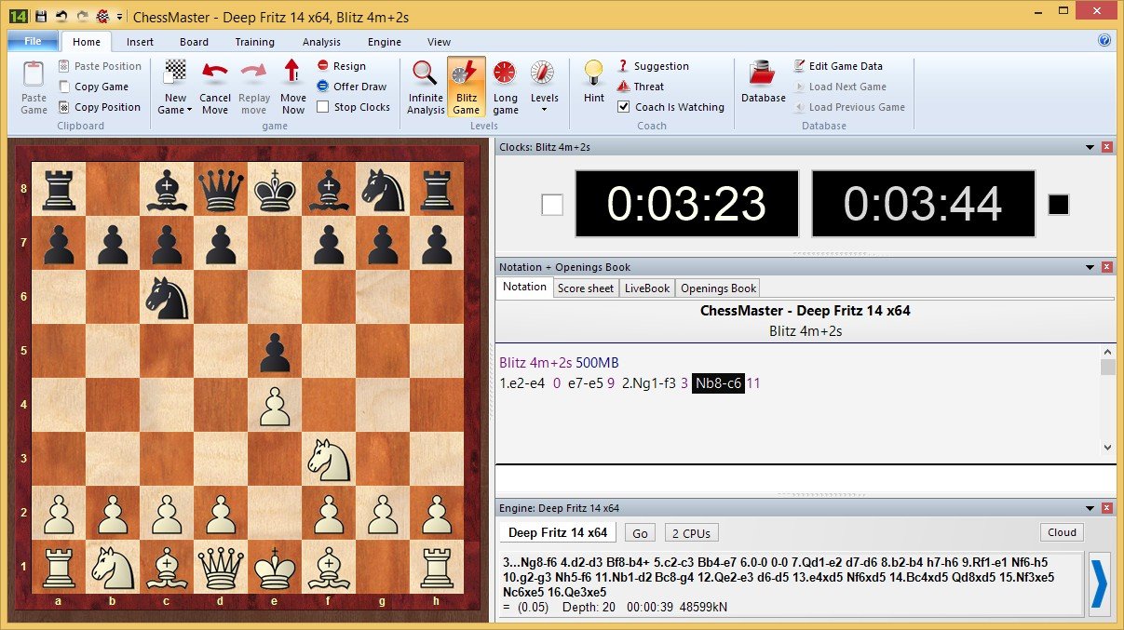Click Edit Game Data icon
Screen dimensions: 1124x630
[x=800, y=66]
